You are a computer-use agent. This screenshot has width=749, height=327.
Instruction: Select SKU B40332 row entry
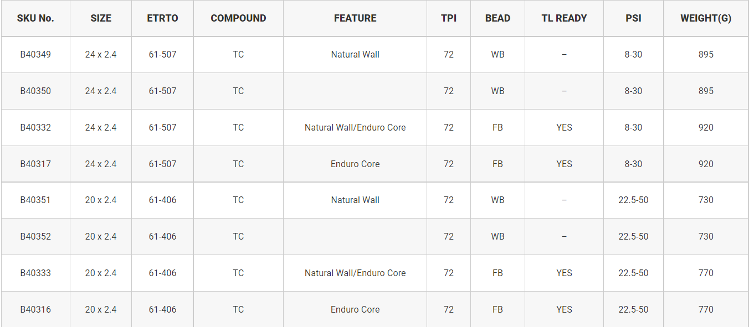tap(35, 127)
